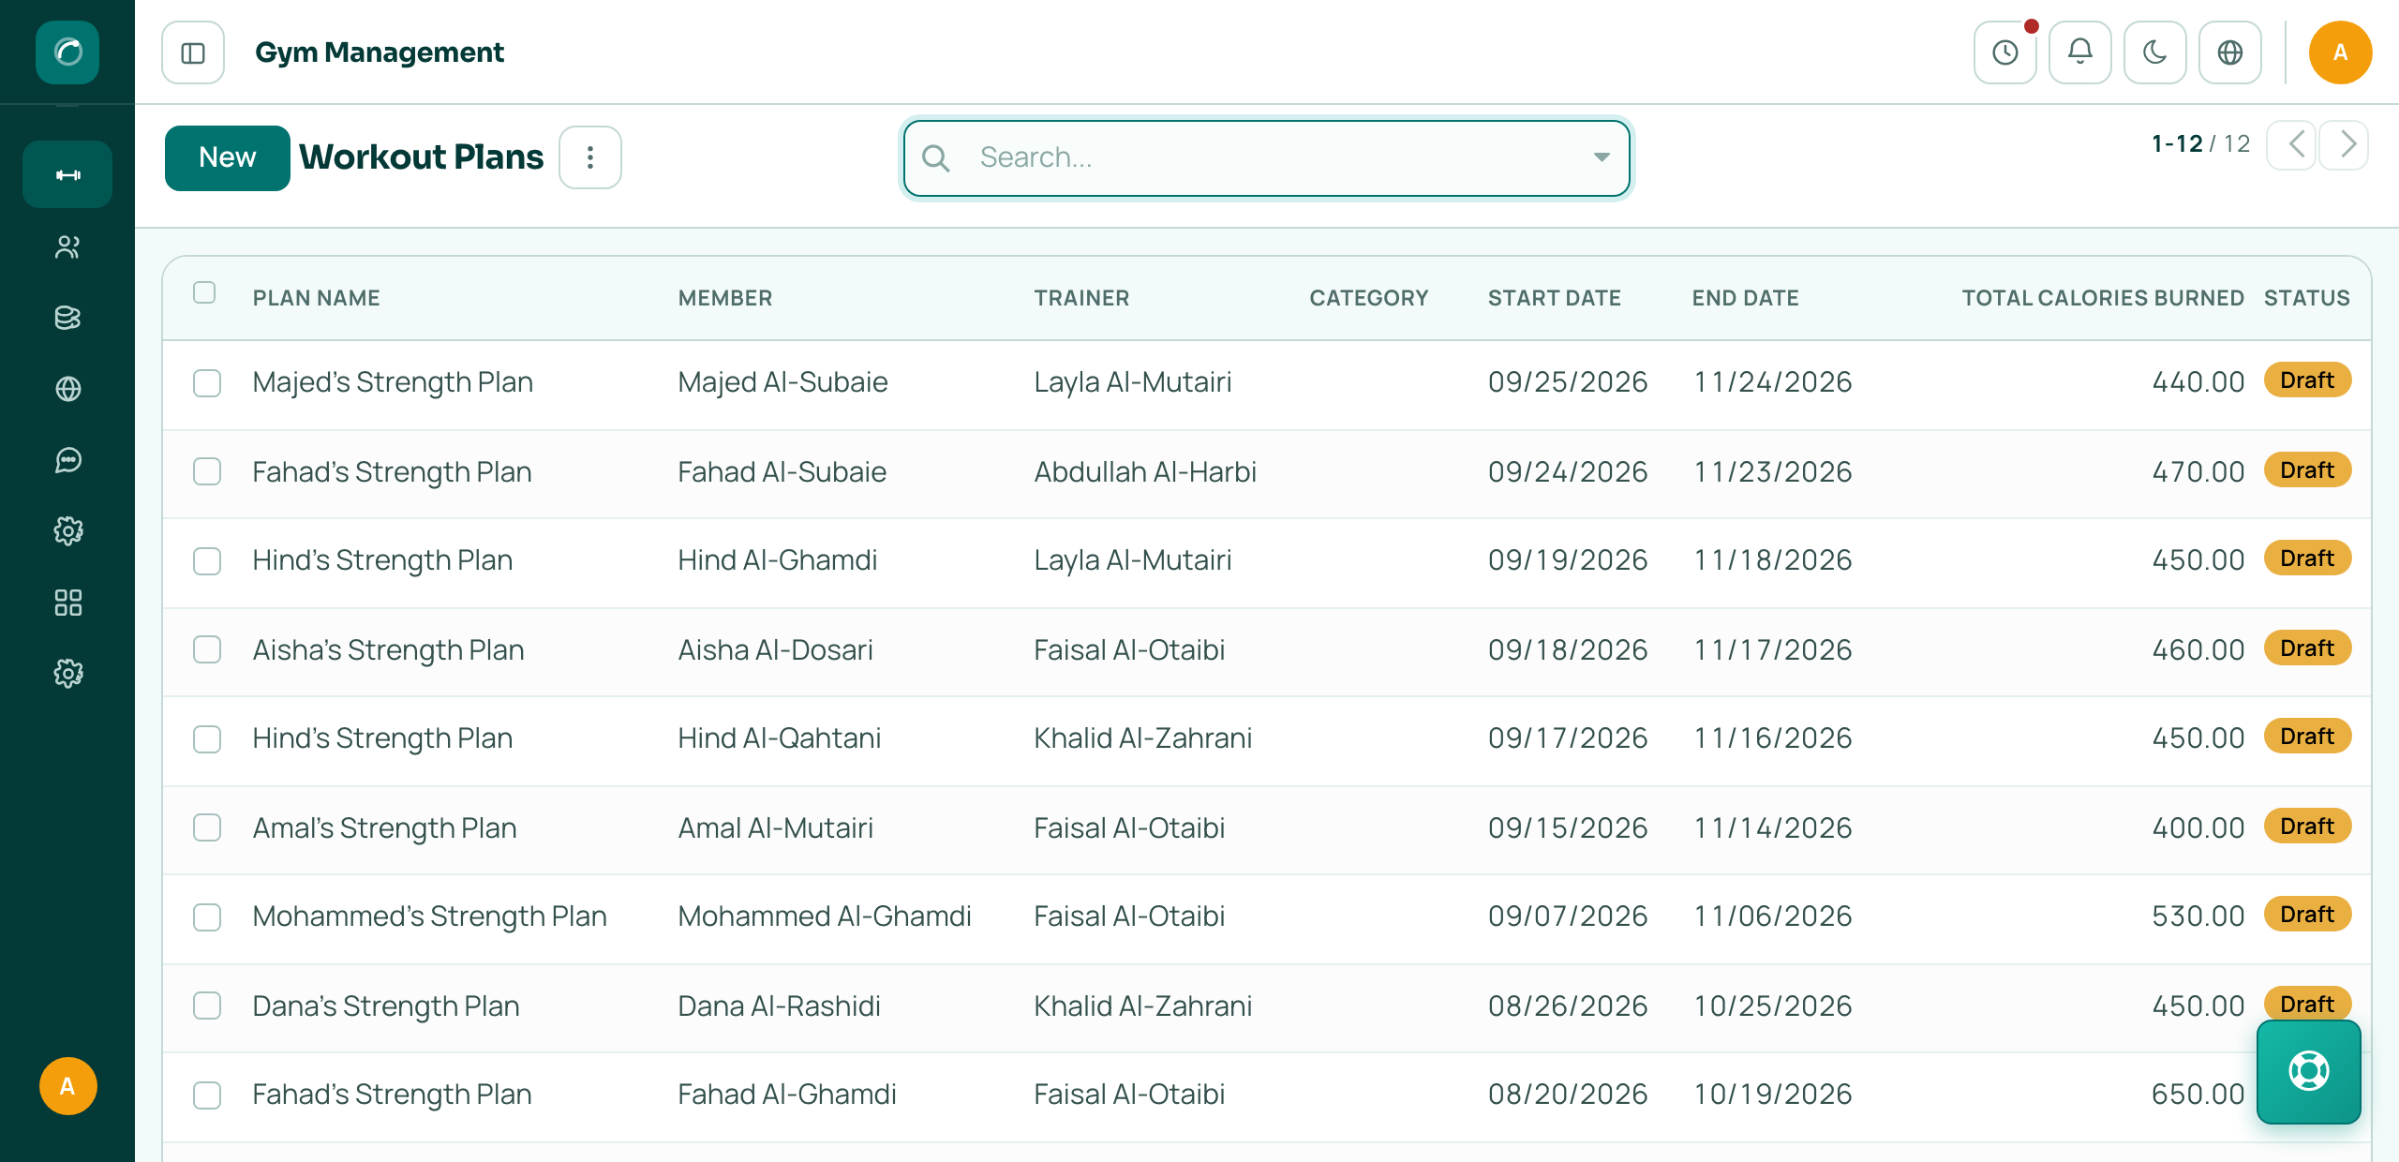Viewport: 2399px width, 1162px height.
Task: Switch to dark mode moon icon
Action: pyautogui.click(x=2154, y=52)
